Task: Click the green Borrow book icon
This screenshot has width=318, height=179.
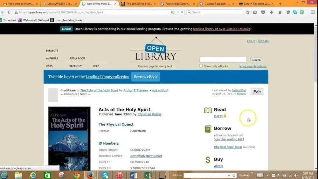Action: coord(208,129)
